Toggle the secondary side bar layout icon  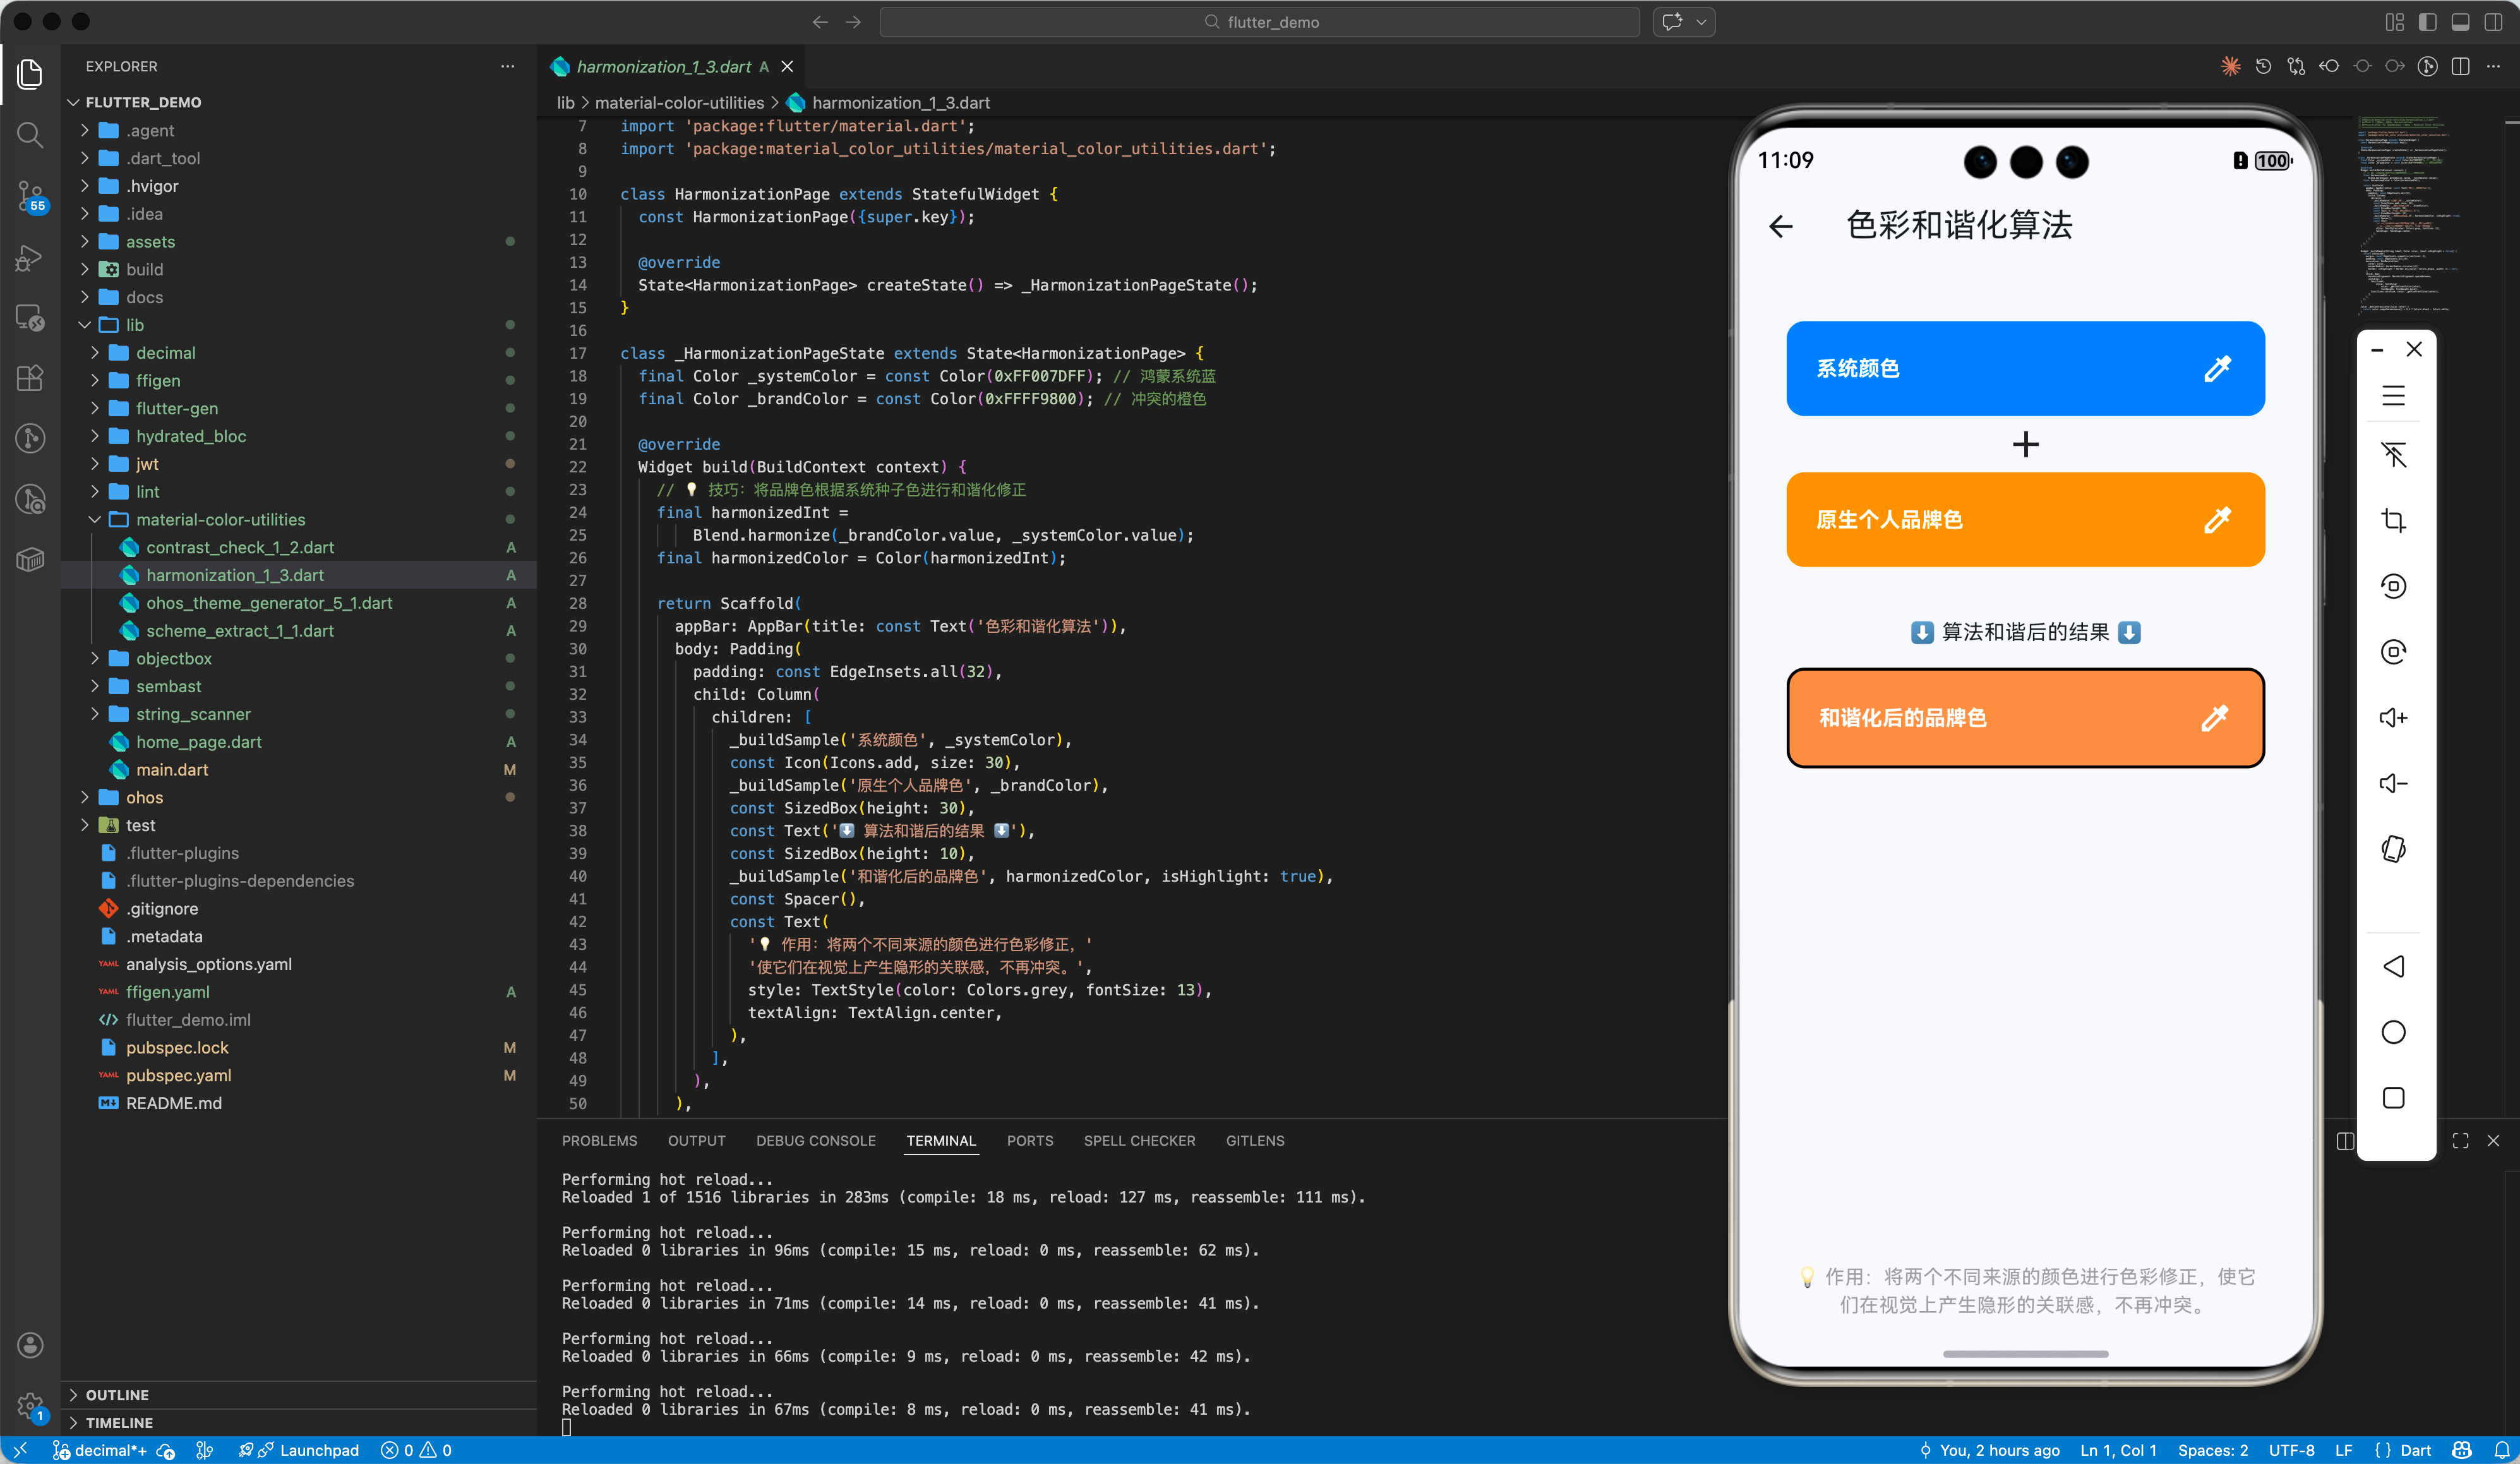[2493, 22]
